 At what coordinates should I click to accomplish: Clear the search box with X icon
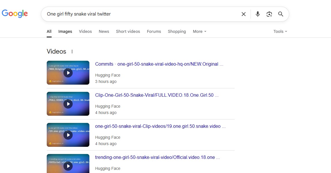(244, 14)
